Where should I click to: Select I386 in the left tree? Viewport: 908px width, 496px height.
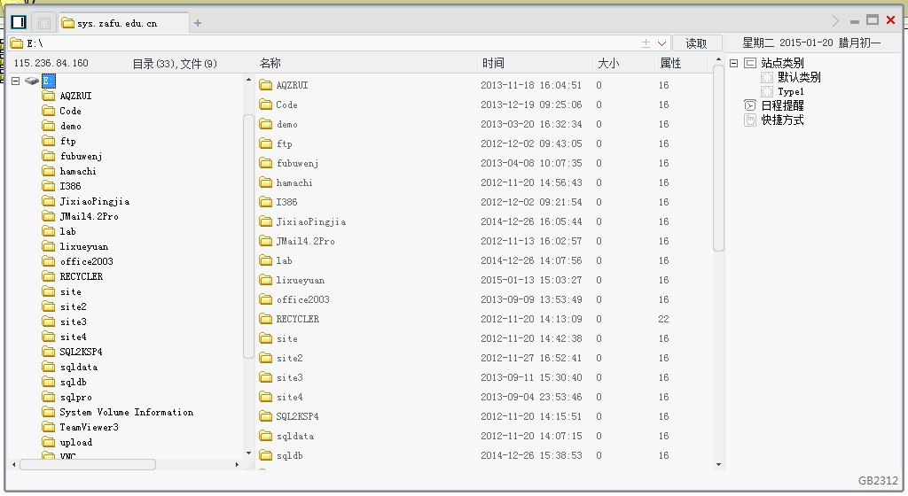pyautogui.click(x=71, y=186)
